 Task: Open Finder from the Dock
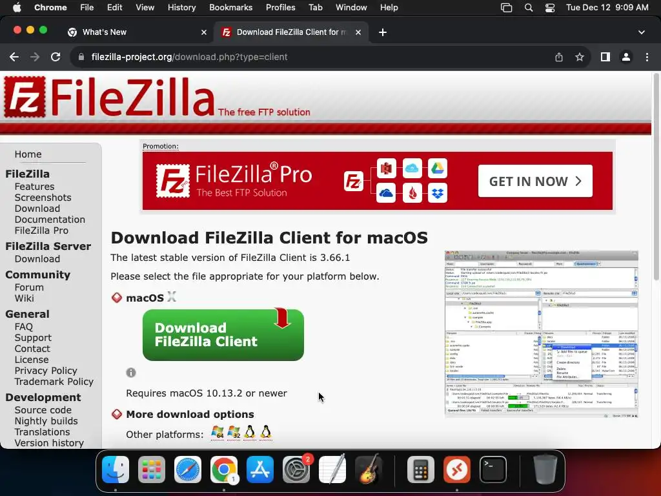click(x=116, y=470)
